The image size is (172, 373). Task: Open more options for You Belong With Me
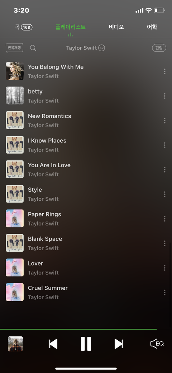tap(164, 71)
